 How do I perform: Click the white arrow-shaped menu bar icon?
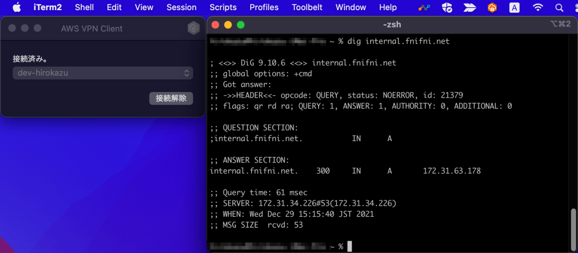point(470,7)
